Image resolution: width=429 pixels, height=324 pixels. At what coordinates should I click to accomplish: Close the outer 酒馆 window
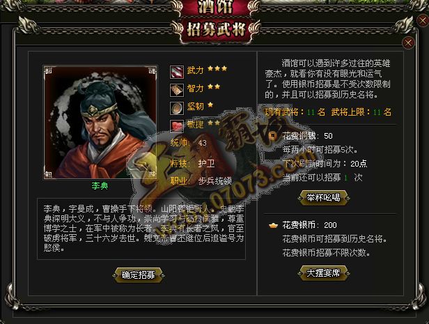423,20
